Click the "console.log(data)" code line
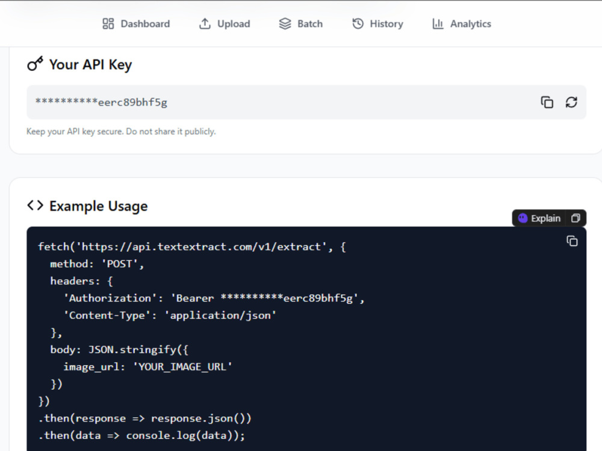 point(141,435)
